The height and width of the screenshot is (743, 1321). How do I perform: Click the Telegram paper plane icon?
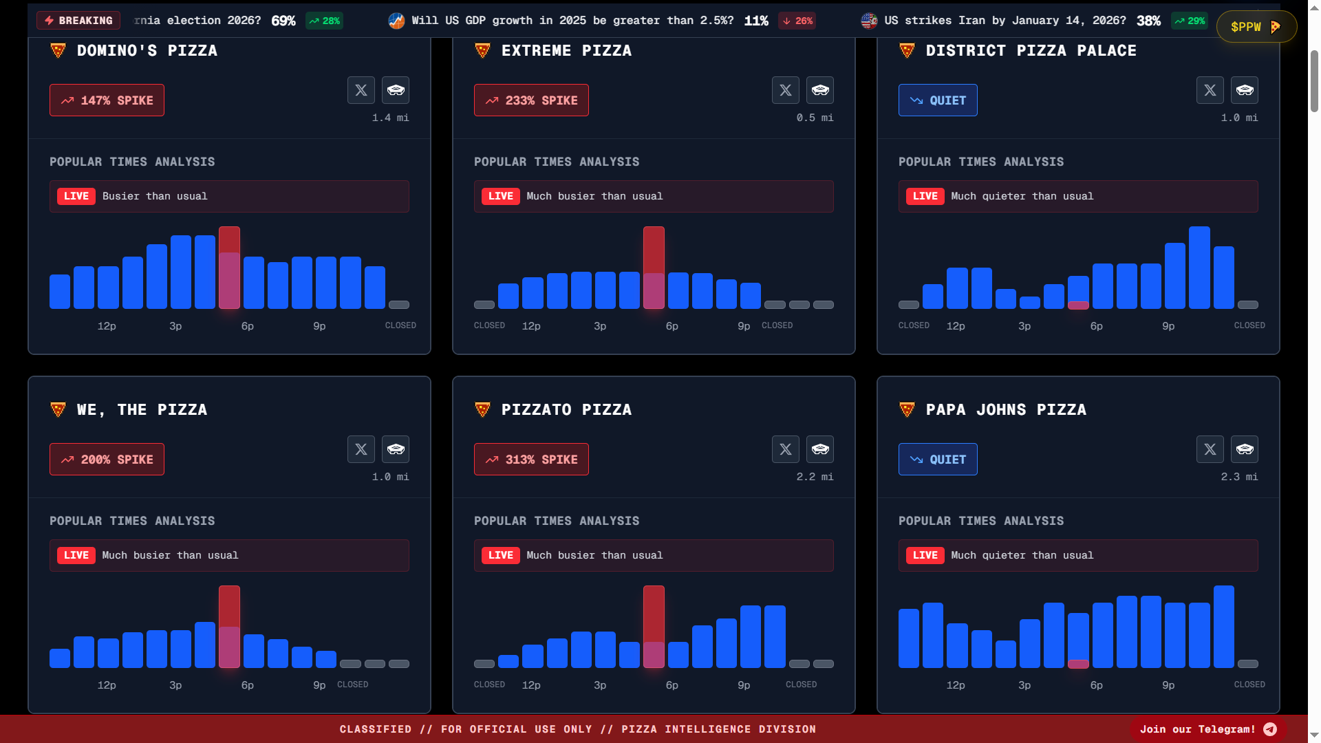tap(1270, 729)
